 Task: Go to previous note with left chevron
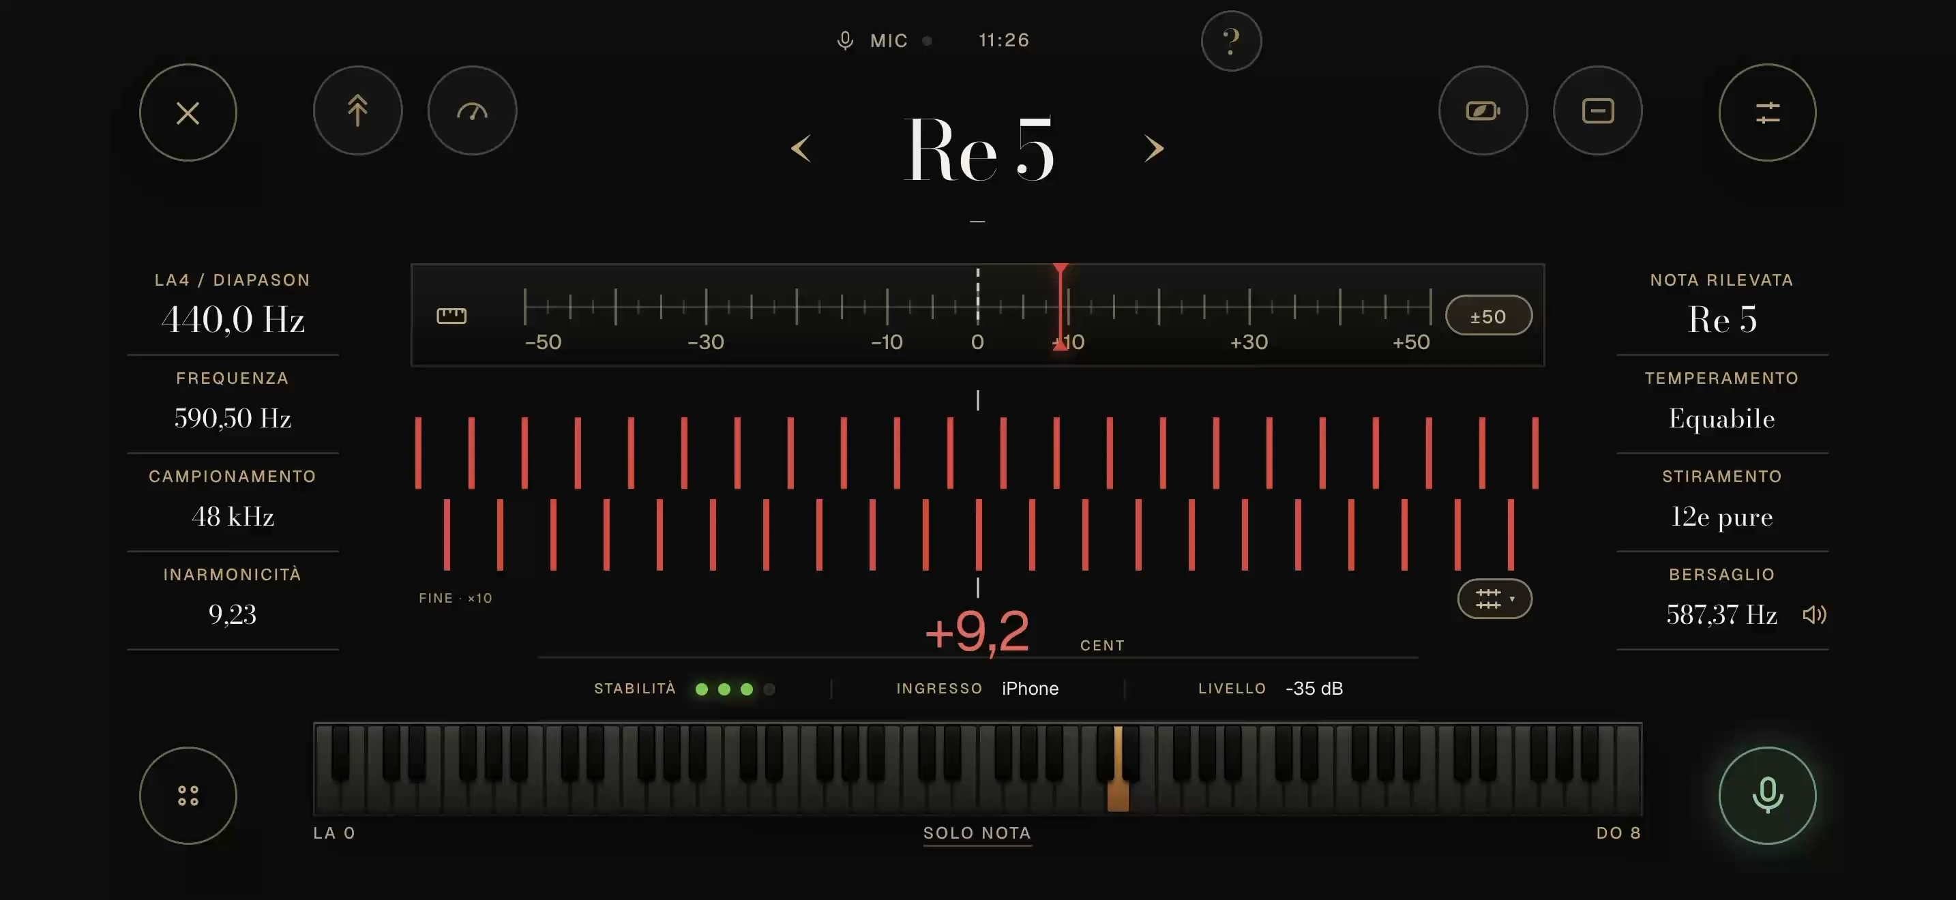tap(801, 148)
